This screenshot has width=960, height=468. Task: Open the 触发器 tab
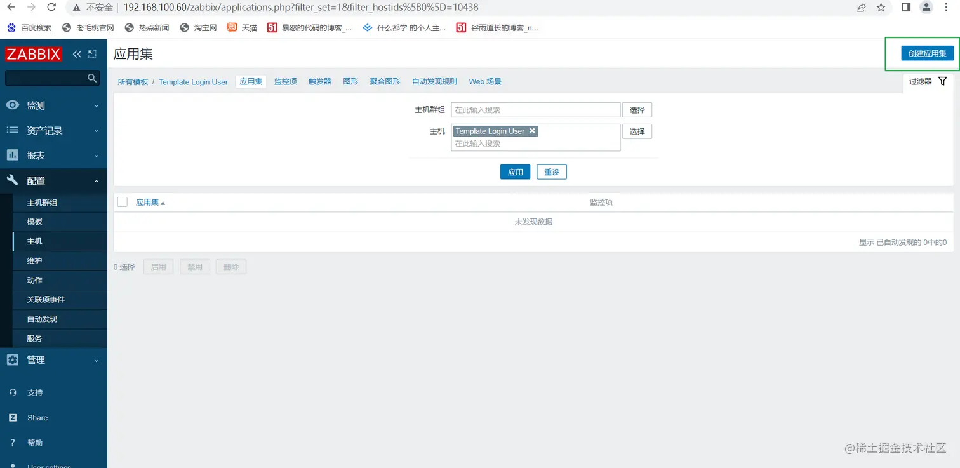(320, 81)
